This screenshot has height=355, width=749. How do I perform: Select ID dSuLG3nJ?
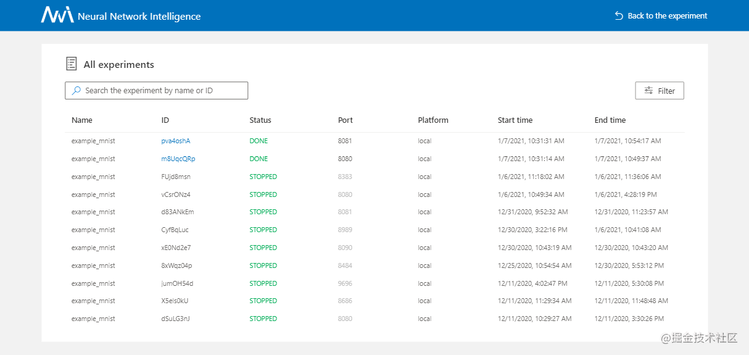(x=176, y=319)
